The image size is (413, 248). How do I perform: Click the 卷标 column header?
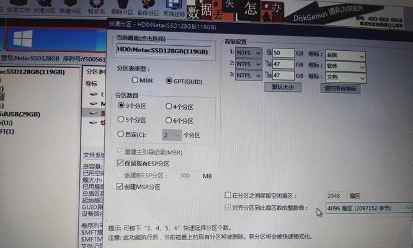click(x=91, y=84)
